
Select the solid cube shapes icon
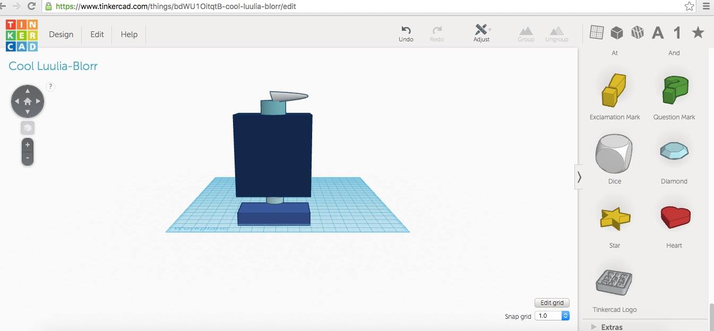pos(617,33)
